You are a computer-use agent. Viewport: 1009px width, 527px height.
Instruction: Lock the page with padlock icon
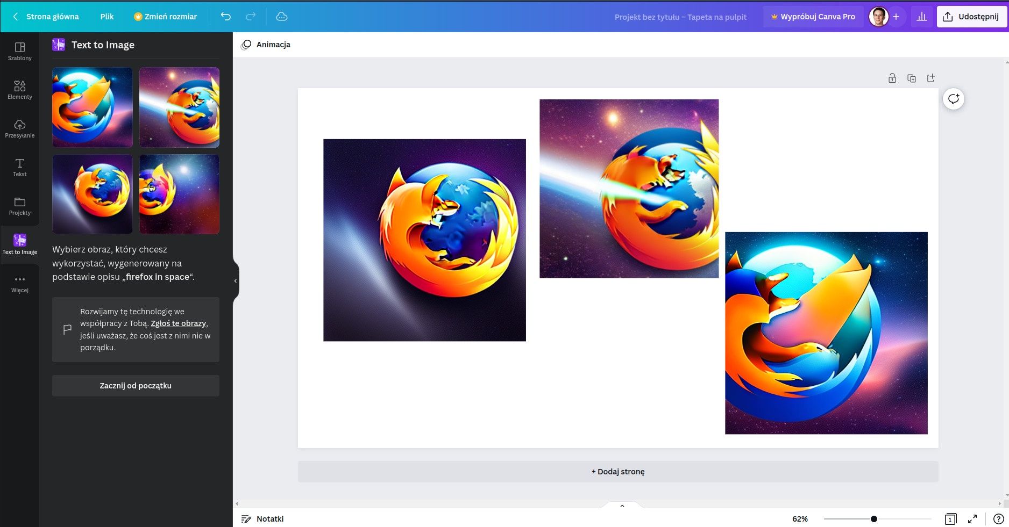pyautogui.click(x=892, y=78)
